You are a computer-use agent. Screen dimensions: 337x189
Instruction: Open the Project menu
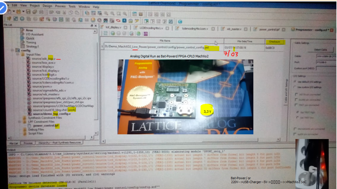pos(35,6)
